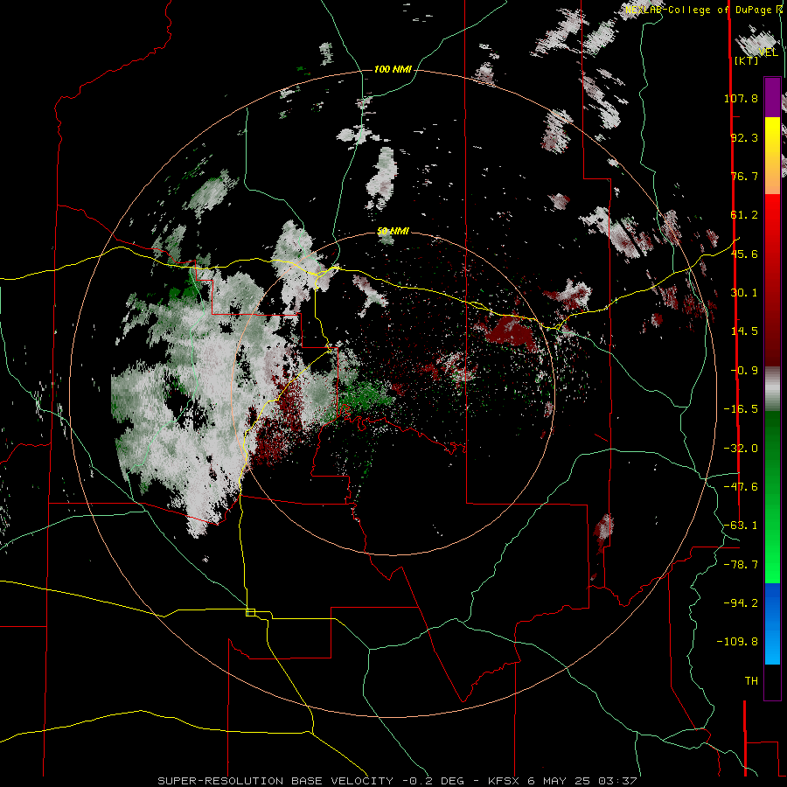Image resolution: width=787 pixels, height=787 pixels.
Task: Select the 92.3 value on velocity scale
Action: (744, 137)
